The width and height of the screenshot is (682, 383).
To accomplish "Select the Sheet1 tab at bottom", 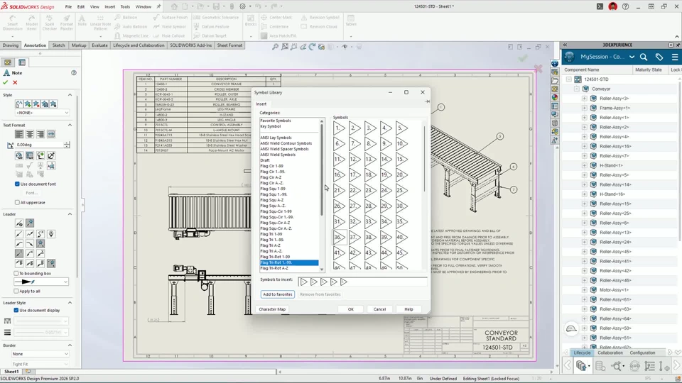I will tap(11, 372).
